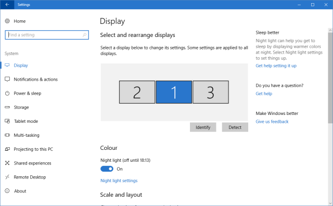Click the scrollbar down arrow
Screen dimensions: 333x206
pyautogui.click(x=330, y=203)
